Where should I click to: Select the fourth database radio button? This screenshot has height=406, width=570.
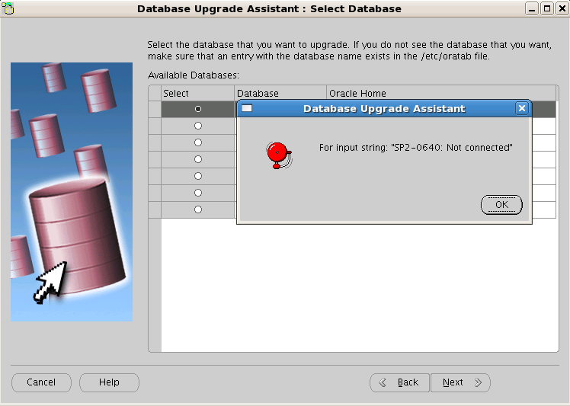(x=198, y=159)
